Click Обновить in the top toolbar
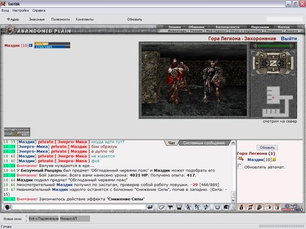 tap(135, 19)
